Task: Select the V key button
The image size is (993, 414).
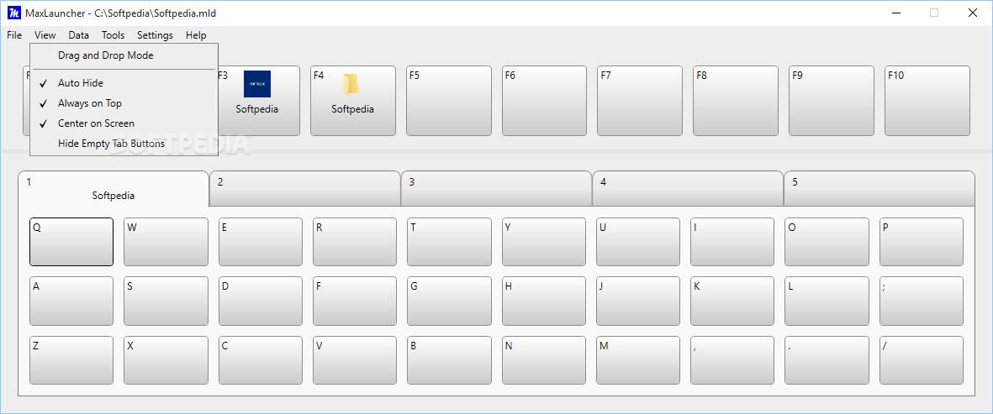Action: point(355,360)
